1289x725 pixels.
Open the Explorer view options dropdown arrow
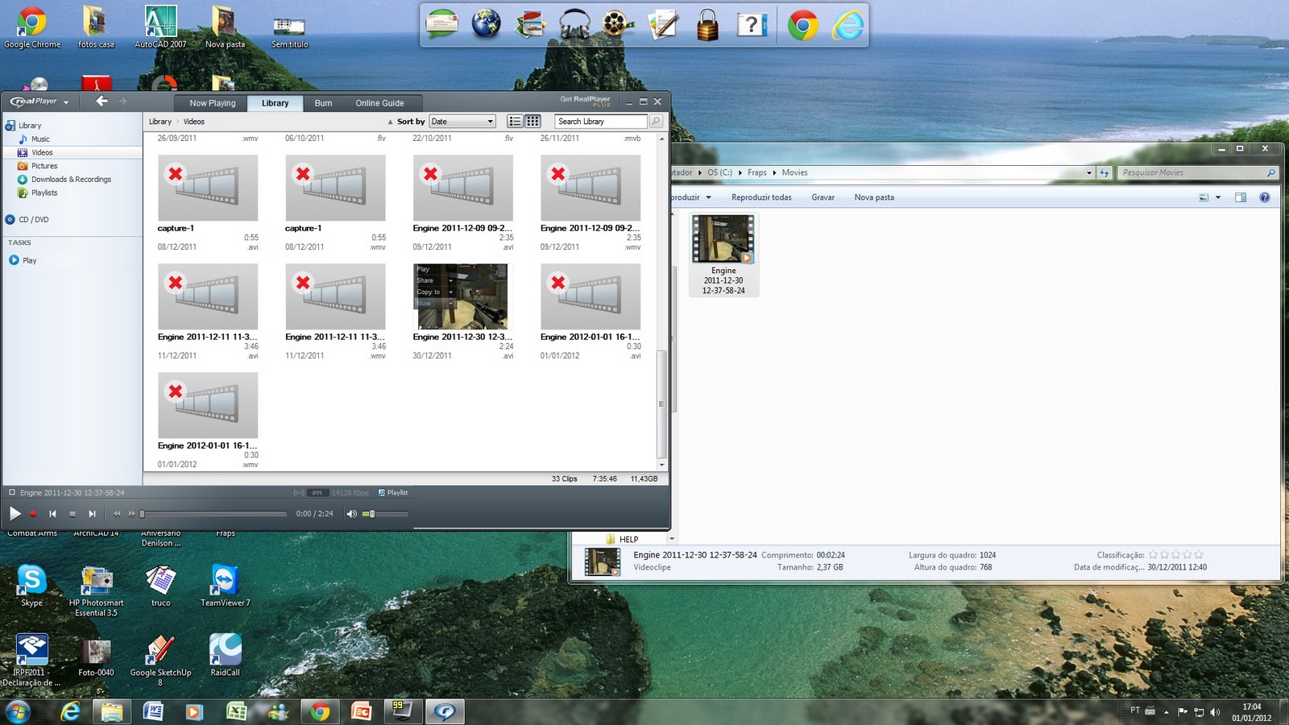pyautogui.click(x=1218, y=197)
